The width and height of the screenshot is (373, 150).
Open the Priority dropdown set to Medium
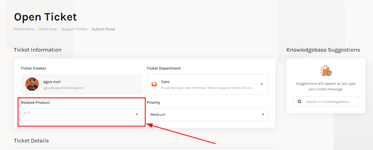[x=207, y=114]
